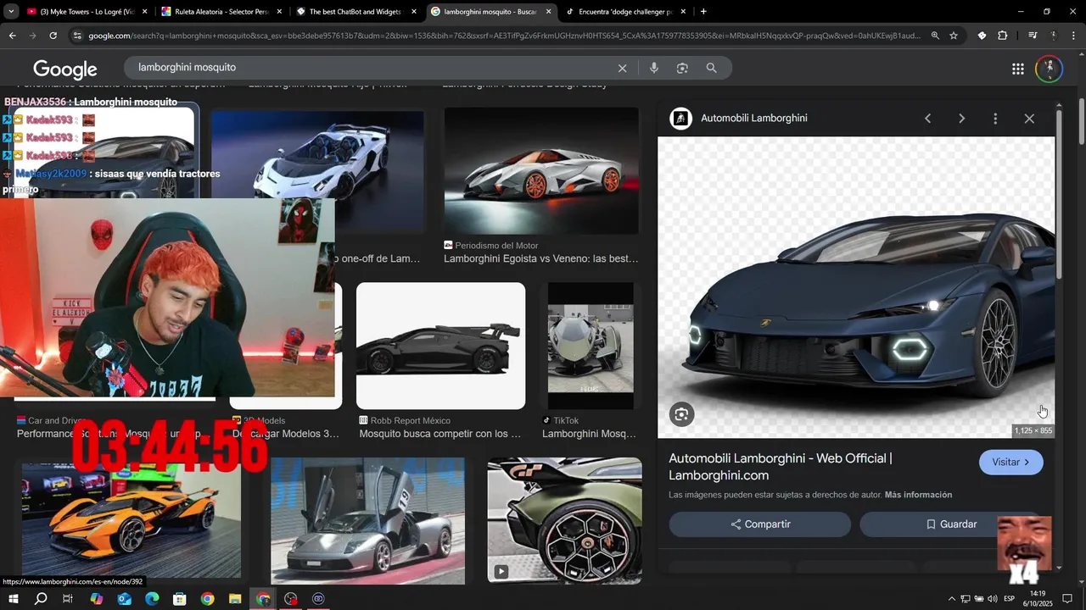Click the browser address bar URL
Screen dimensions: 1086x610
504,36
